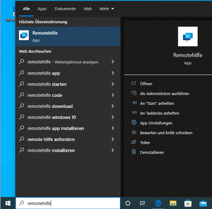Select Deinstallieren to remove the app
Screen dimensions: 212x209
pyautogui.click(x=152, y=152)
